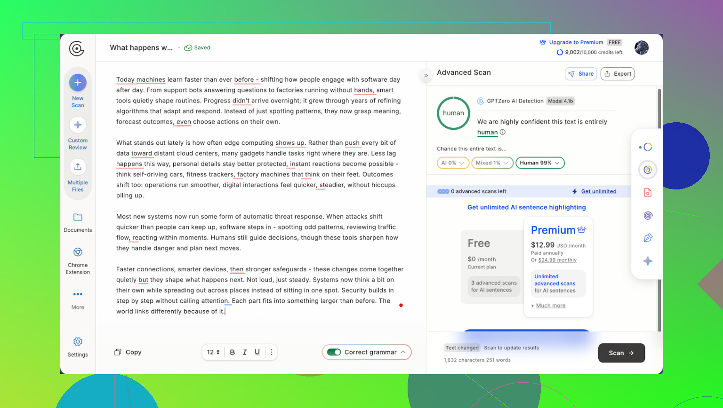Screen dimensions: 723x408
Task: Expand the AI 0% dropdown
Action: pyautogui.click(x=453, y=163)
